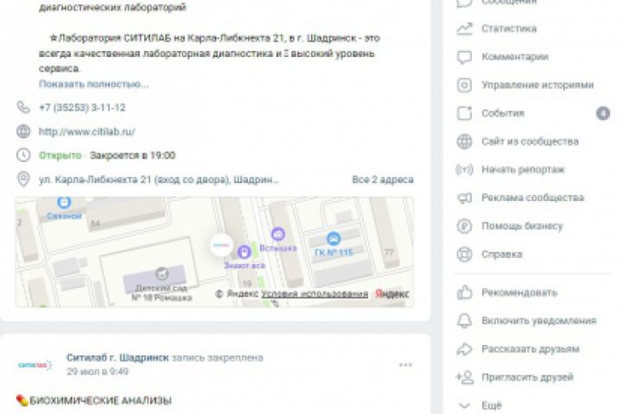The height and width of the screenshot is (414, 622).
Task: Open the citilab.ru website link
Action: click(87, 131)
